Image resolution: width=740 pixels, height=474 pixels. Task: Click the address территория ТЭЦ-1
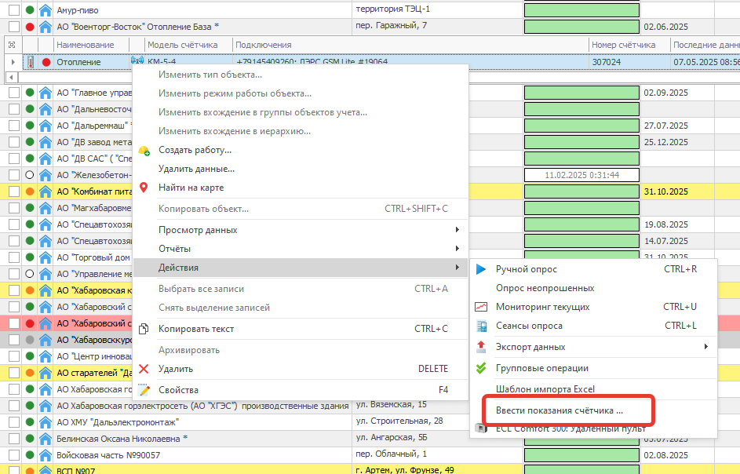[x=392, y=9]
